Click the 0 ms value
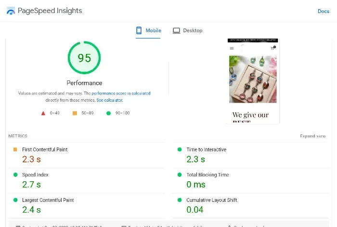Screen dimensions: 337x227 point(196,185)
